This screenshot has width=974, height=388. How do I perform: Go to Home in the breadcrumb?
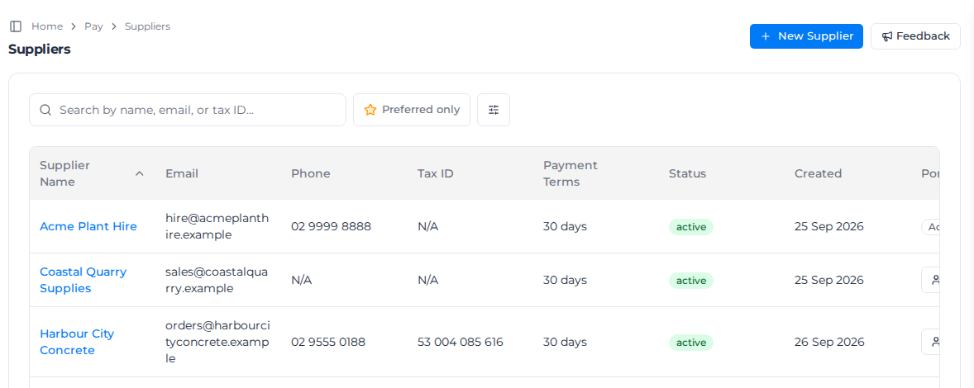[x=47, y=26]
